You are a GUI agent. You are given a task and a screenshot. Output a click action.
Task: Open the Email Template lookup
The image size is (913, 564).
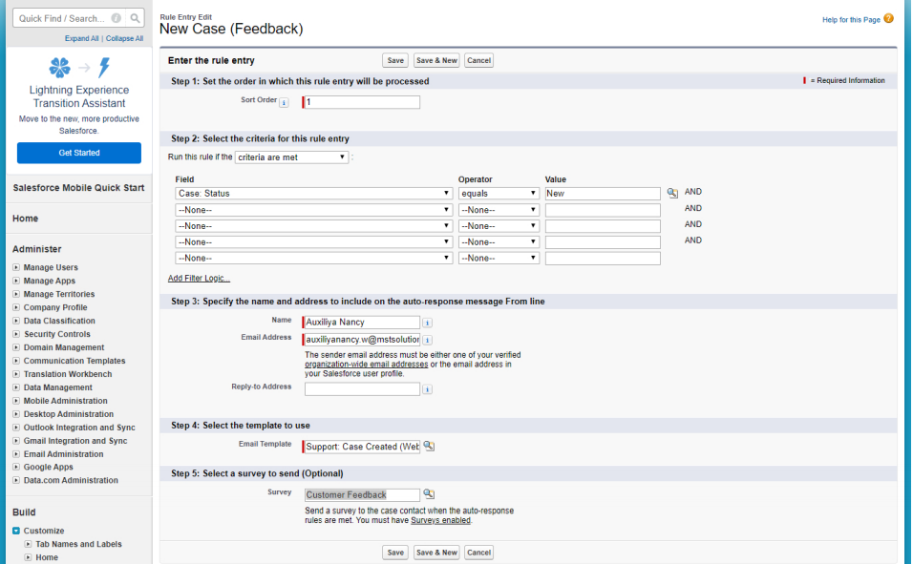pos(428,446)
